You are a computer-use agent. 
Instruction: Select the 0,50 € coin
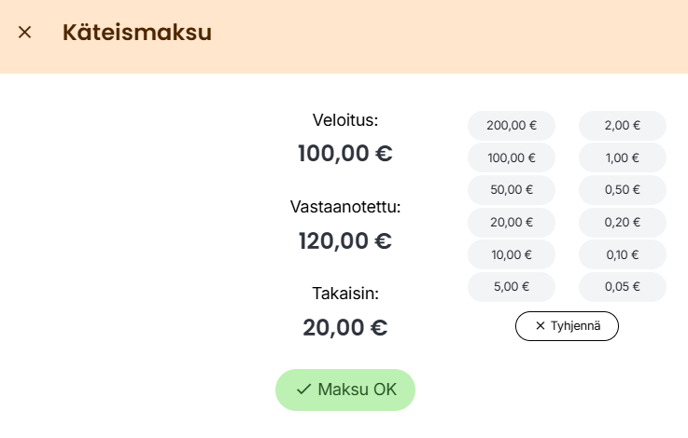622,189
